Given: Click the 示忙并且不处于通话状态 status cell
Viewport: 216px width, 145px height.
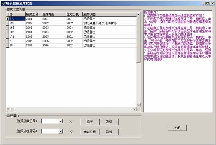Looking at the screenshot, I should (110, 23).
